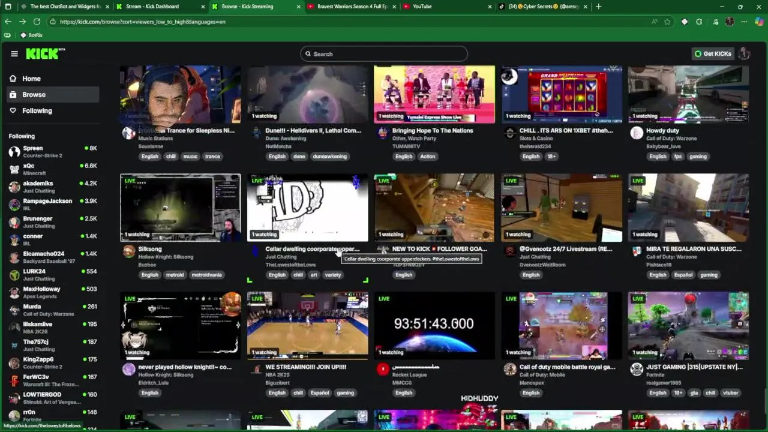Screen dimensions: 768x432
Task: Click the metroidvania tag
Action: pyautogui.click(x=206, y=275)
